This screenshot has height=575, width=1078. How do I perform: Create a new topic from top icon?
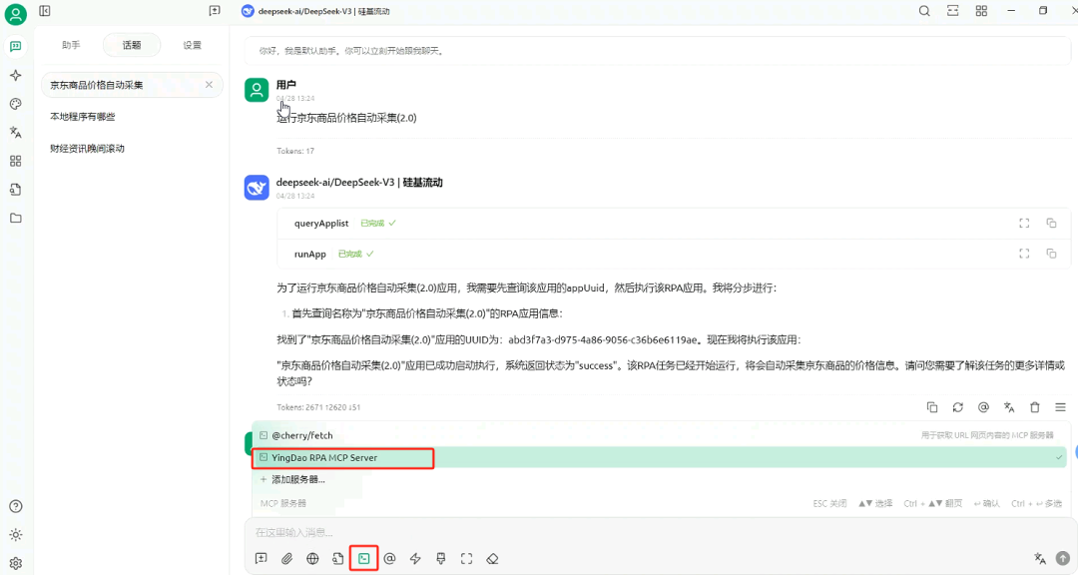[x=215, y=11]
